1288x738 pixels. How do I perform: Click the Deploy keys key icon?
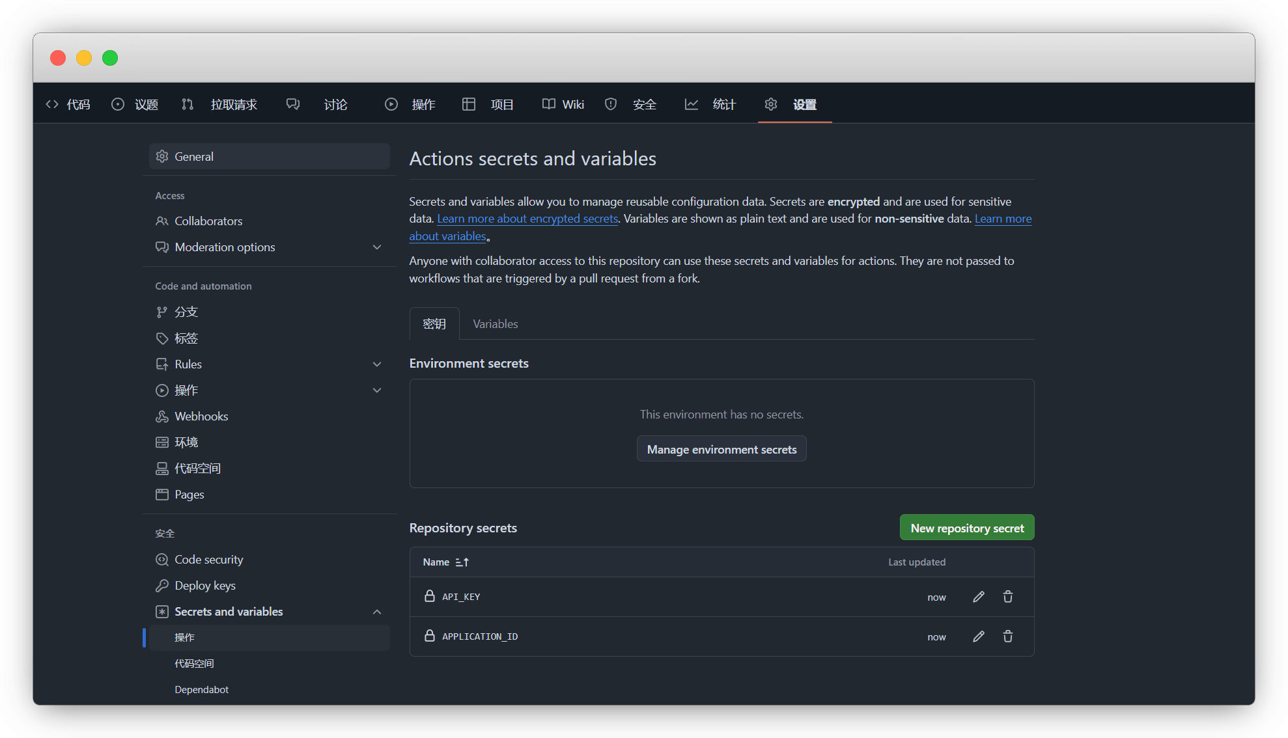[x=162, y=586]
